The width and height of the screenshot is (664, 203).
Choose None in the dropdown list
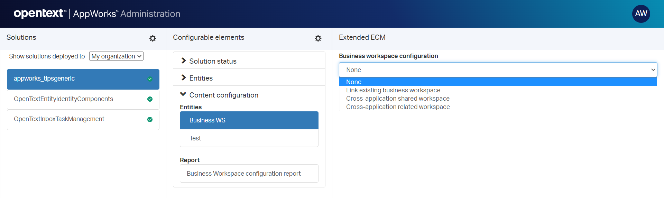point(354,82)
